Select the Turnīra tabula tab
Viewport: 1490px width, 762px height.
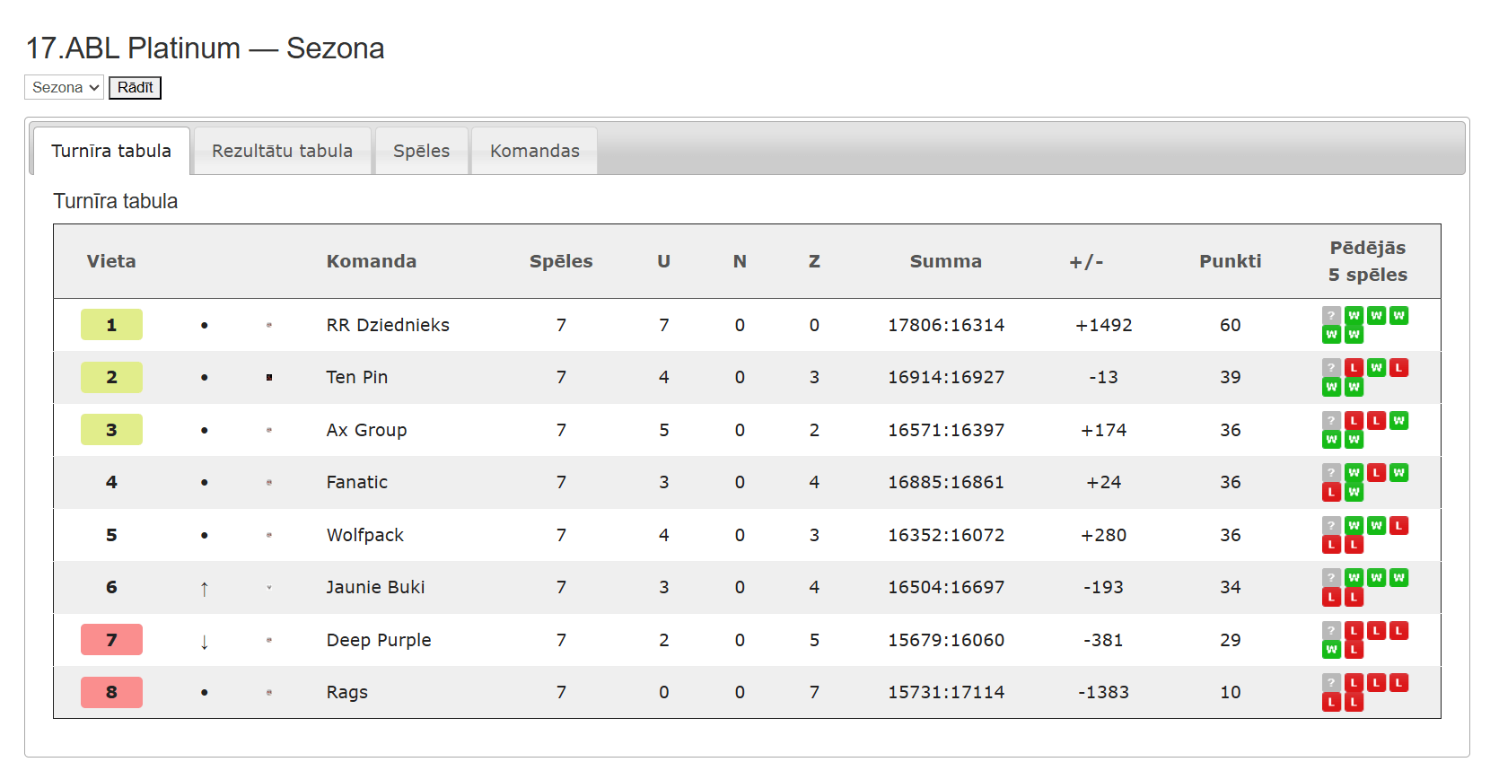pyautogui.click(x=111, y=151)
